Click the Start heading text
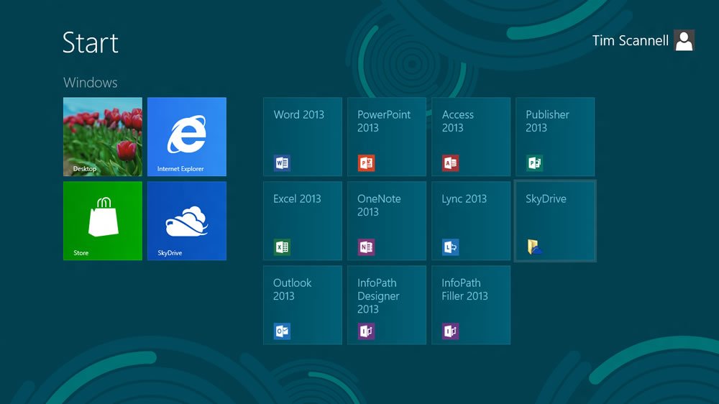The width and height of the screenshot is (719, 404). coord(91,43)
